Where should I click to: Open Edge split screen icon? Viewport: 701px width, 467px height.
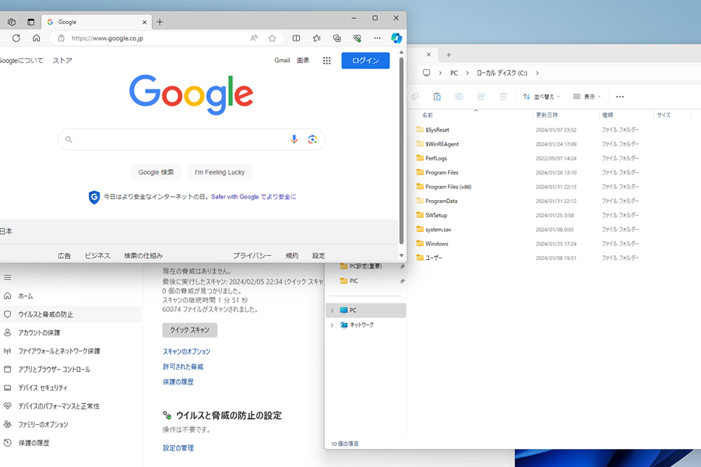(x=296, y=37)
